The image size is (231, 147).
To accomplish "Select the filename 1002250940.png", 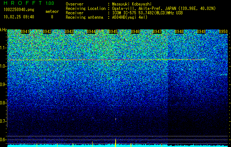I will coord(19,10).
